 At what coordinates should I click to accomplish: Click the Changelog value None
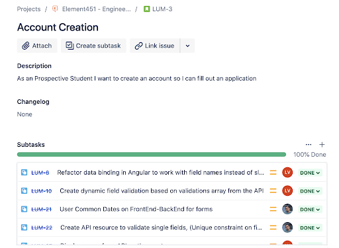coord(24,114)
